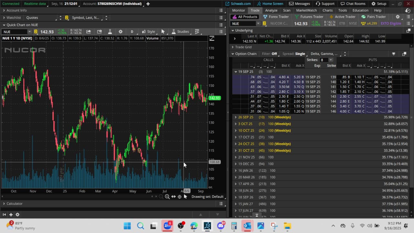Open the Forex Trader sub-tab
The height and width of the screenshot is (233, 414).
tap(276, 17)
